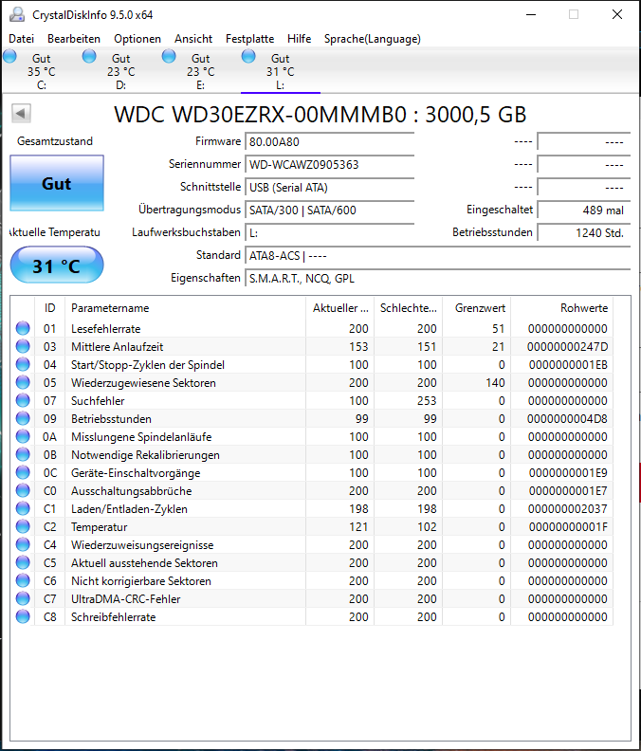Click status orb for Notwendige Rekalibrierungen
The width and height of the screenshot is (641, 751).
[x=23, y=454]
